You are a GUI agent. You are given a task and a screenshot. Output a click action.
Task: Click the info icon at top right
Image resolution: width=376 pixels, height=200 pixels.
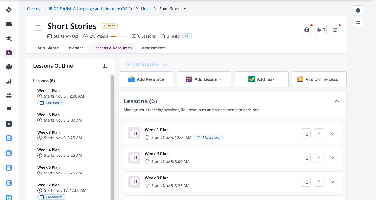pos(358,10)
